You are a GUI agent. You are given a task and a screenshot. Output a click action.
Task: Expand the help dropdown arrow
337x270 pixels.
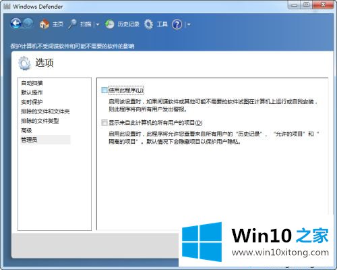[189, 24]
